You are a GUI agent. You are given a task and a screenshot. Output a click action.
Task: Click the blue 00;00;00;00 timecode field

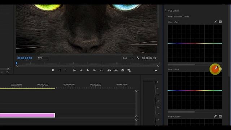(25, 58)
